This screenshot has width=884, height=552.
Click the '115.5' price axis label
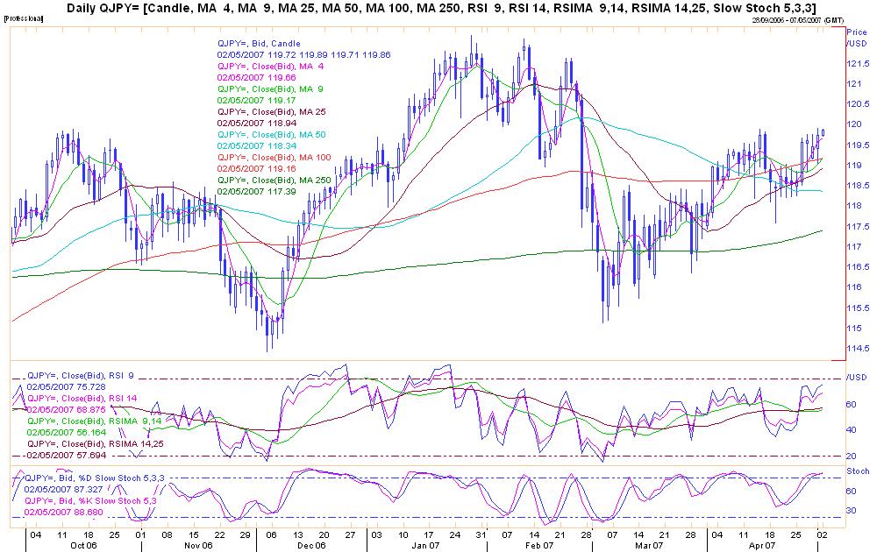point(858,308)
